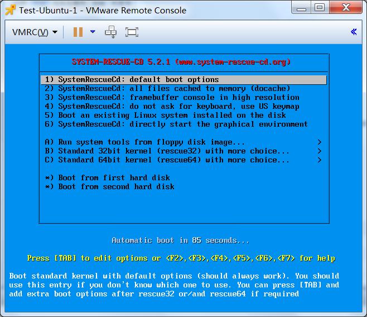The width and height of the screenshot is (367, 317).
Task: Expand arrow beside rescue32 kernel entry
Action: (319, 151)
